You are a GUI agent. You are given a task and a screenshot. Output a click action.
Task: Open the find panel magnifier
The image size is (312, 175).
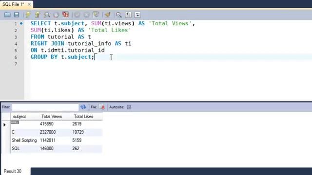tap(119, 15)
